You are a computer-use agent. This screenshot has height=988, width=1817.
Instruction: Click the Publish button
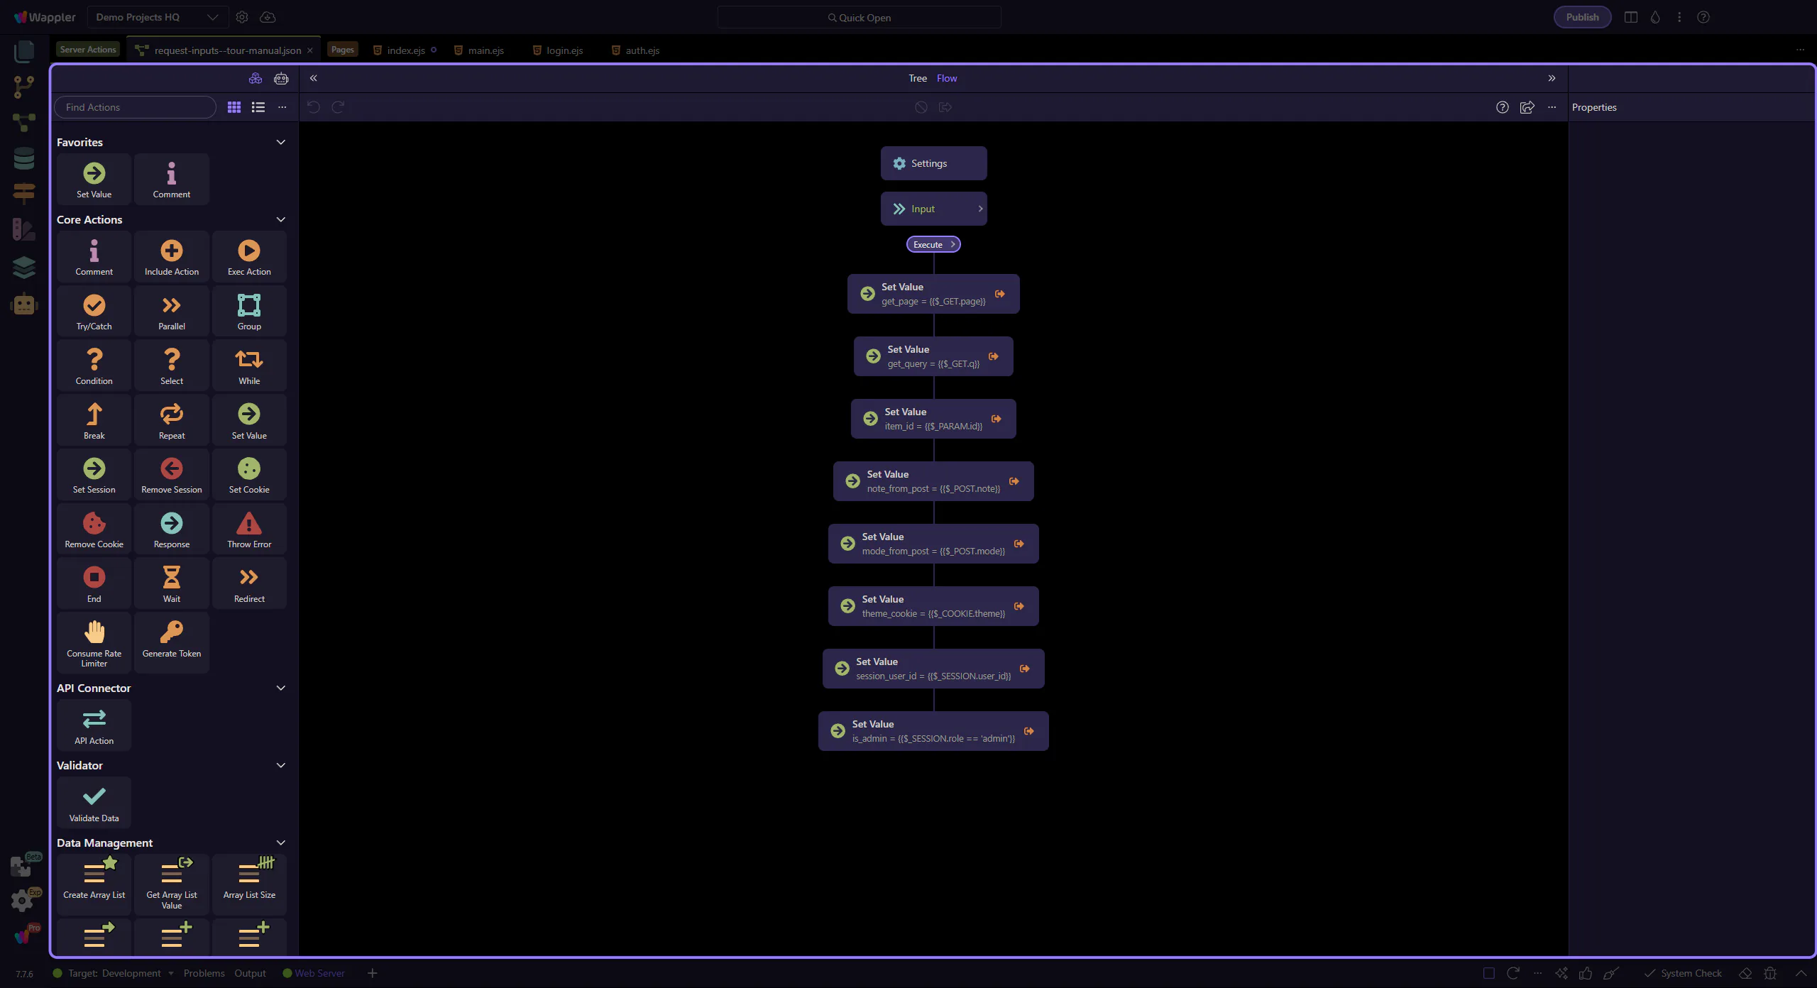click(1581, 17)
